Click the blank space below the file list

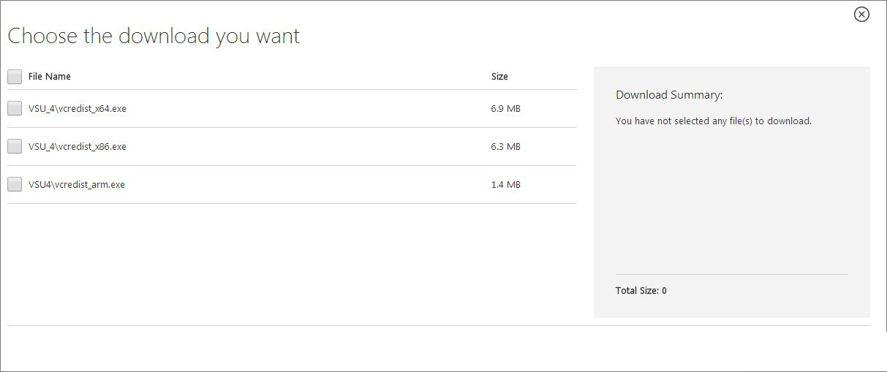pyautogui.click(x=292, y=263)
